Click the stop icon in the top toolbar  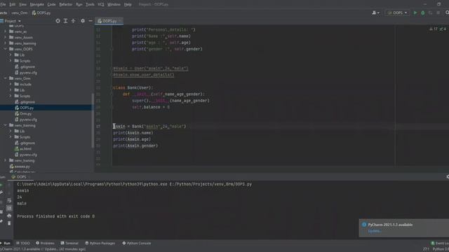[x=438, y=13]
